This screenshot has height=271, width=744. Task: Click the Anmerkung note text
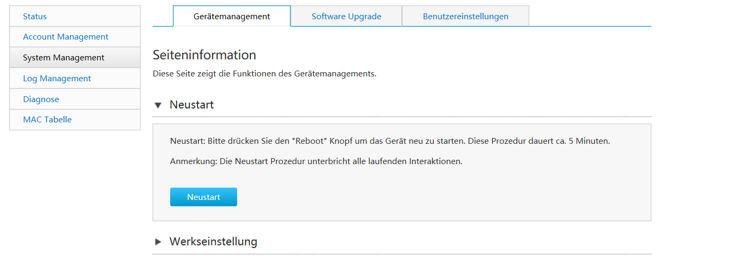click(316, 161)
